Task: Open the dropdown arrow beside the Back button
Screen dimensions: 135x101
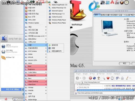Action: tap(80, 78)
